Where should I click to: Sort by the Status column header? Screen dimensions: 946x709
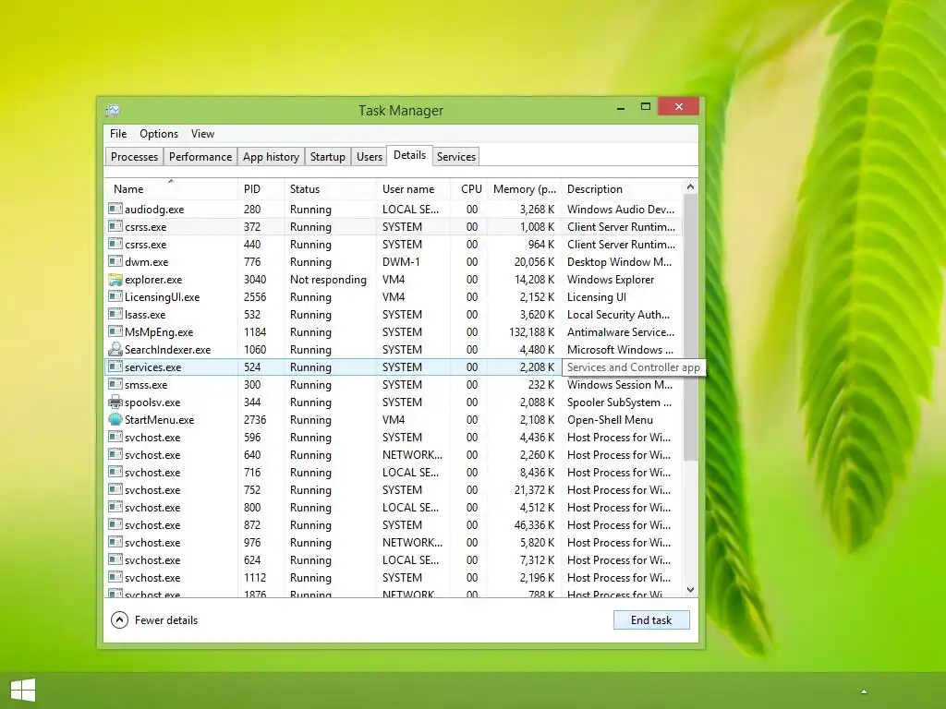pos(330,188)
